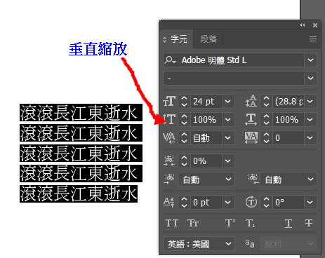This screenshot has width=325, height=258.
Task: Click the vertical scale icon
Action: click(x=169, y=119)
